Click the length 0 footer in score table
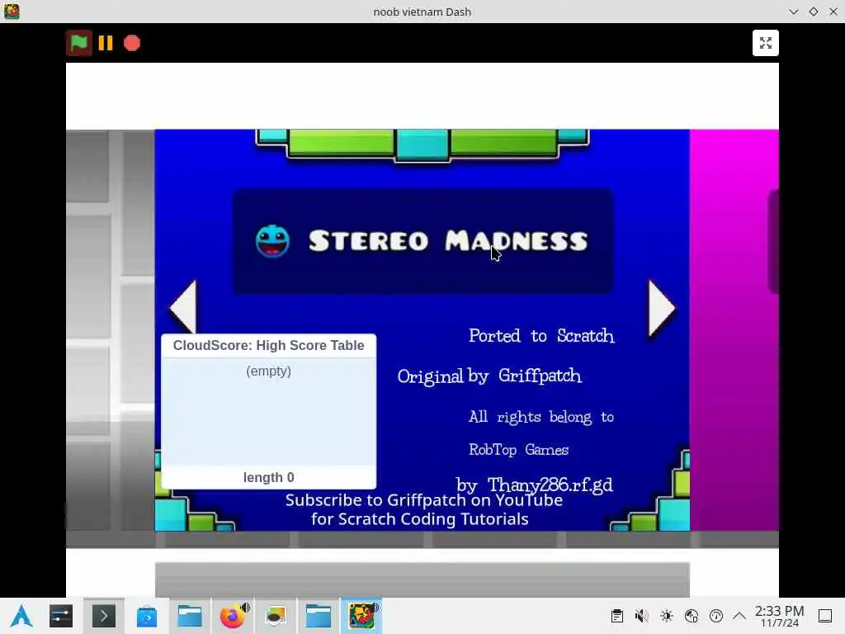The height and width of the screenshot is (634, 845). (x=268, y=477)
